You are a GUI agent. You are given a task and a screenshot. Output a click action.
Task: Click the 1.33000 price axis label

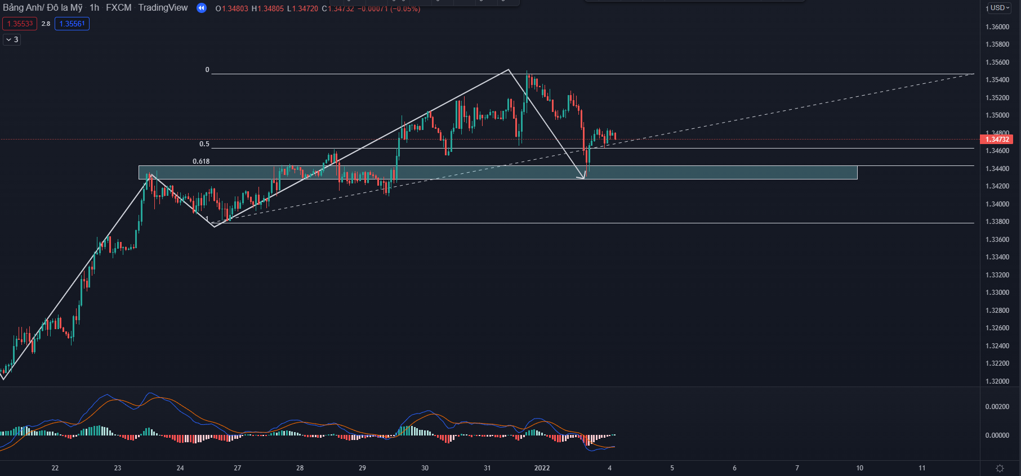pos(997,293)
